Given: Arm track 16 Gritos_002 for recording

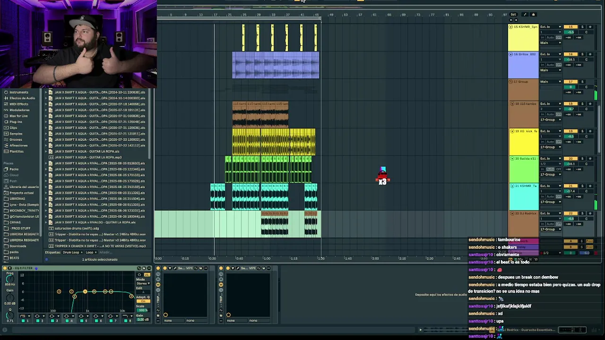Looking at the screenshot, I should tap(590, 54).
